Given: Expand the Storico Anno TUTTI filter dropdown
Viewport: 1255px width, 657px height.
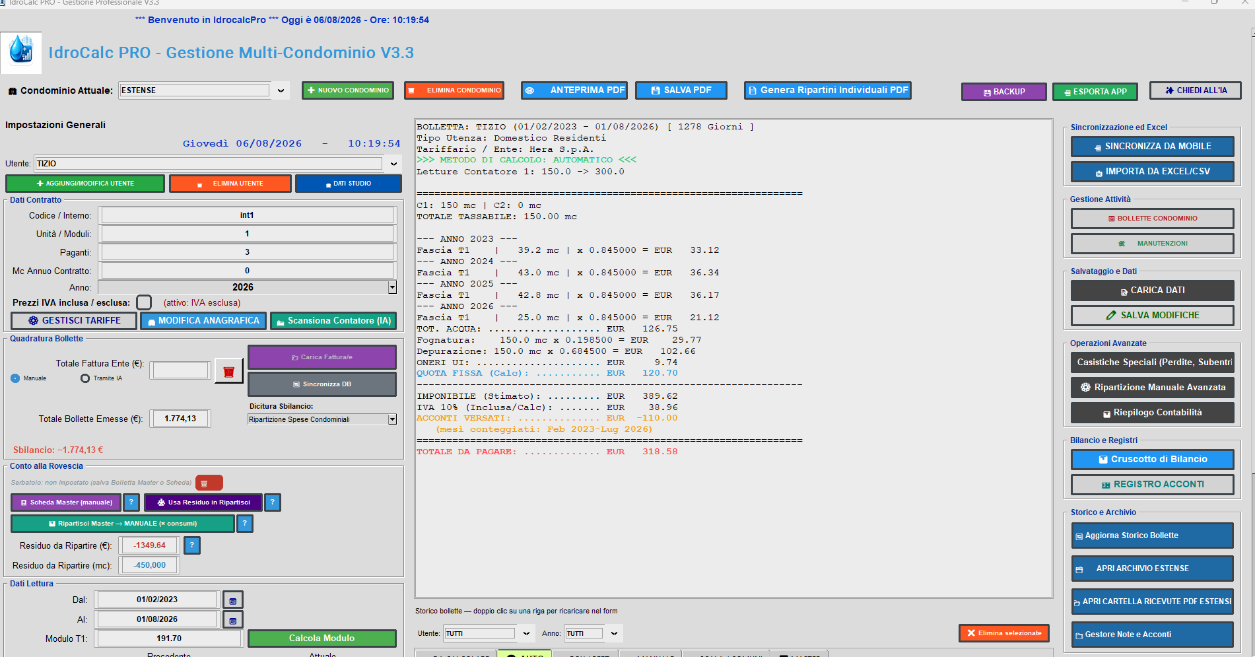Looking at the screenshot, I should (614, 633).
